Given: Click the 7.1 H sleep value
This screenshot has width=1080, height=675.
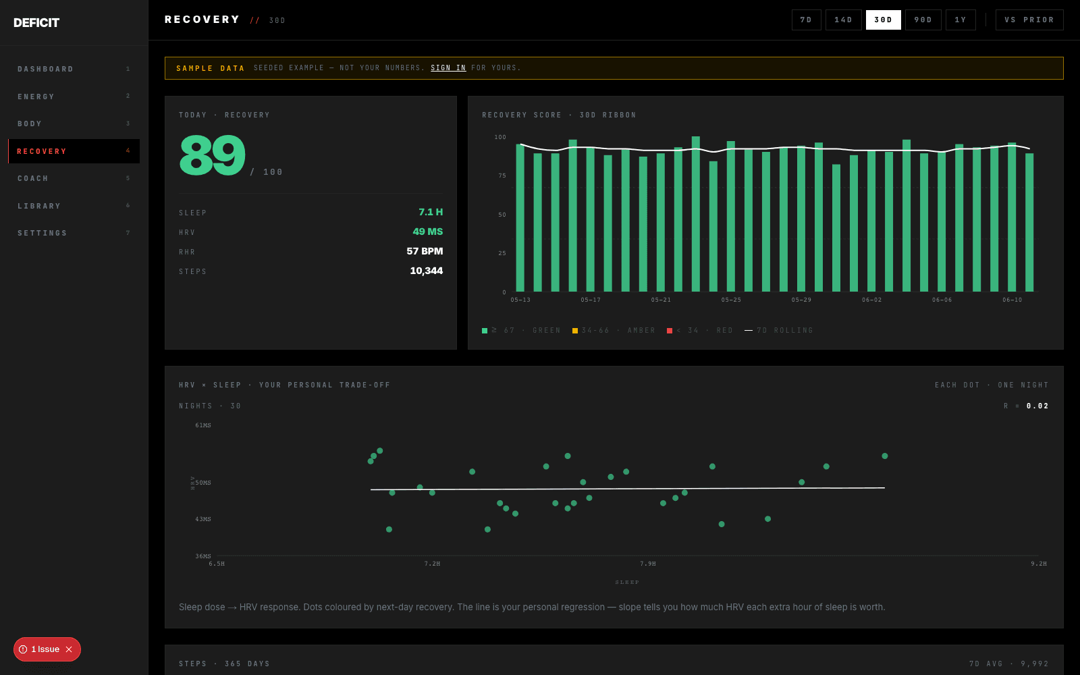Looking at the screenshot, I should [x=431, y=212].
